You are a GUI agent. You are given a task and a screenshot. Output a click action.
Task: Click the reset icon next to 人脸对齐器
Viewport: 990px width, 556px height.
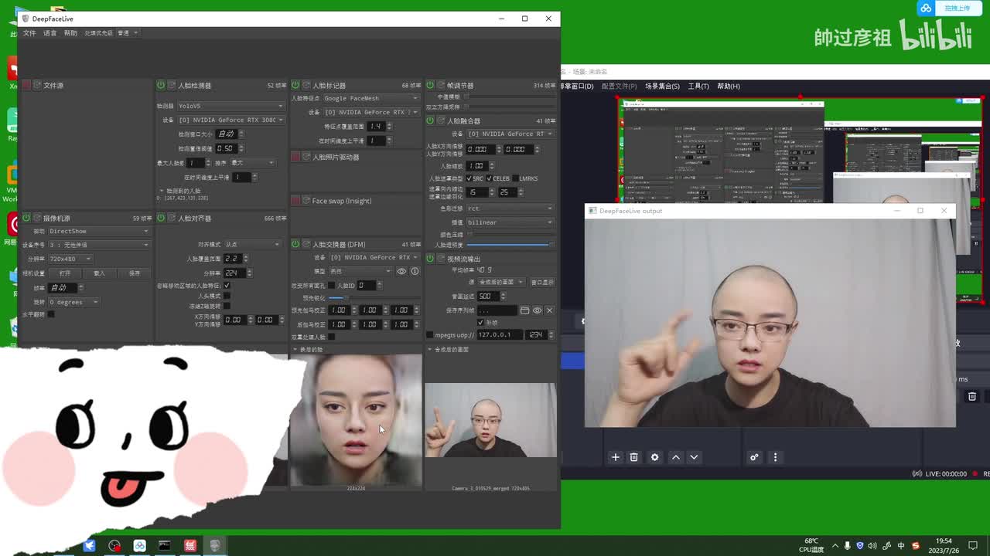(x=171, y=219)
